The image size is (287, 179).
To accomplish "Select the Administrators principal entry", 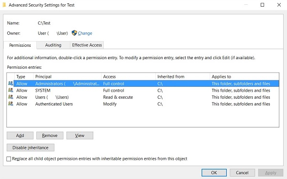I will (67, 84).
